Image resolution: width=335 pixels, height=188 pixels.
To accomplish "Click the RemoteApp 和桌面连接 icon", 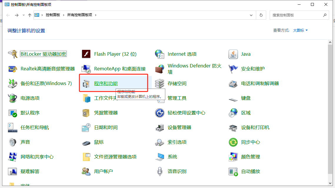I will (86, 69).
